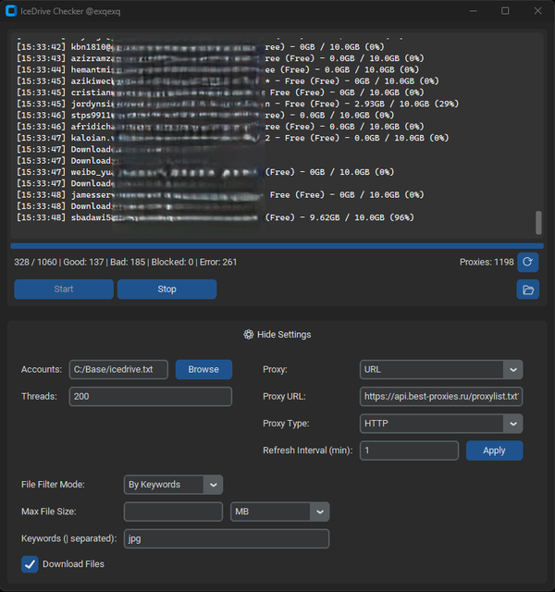
Task: Select the Keywords input containing jpg
Action: pyautogui.click(x=227, y=538)
